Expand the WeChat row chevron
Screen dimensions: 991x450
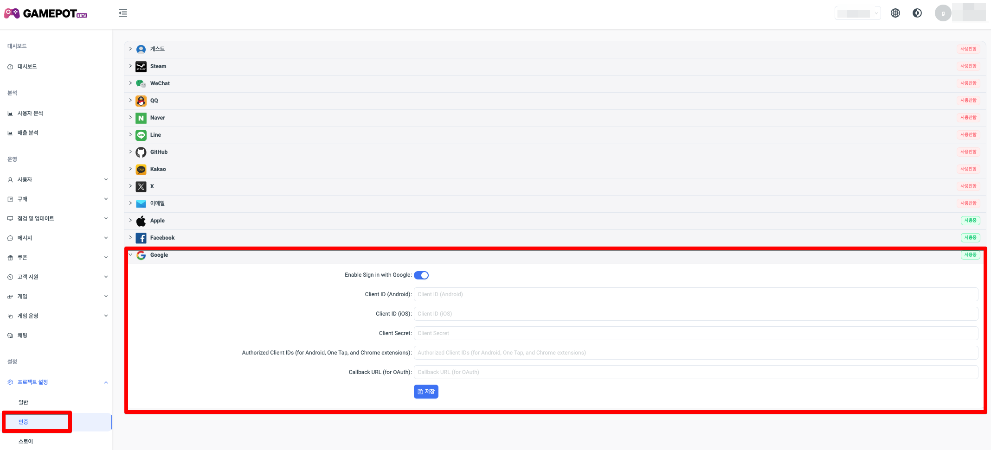130,83
